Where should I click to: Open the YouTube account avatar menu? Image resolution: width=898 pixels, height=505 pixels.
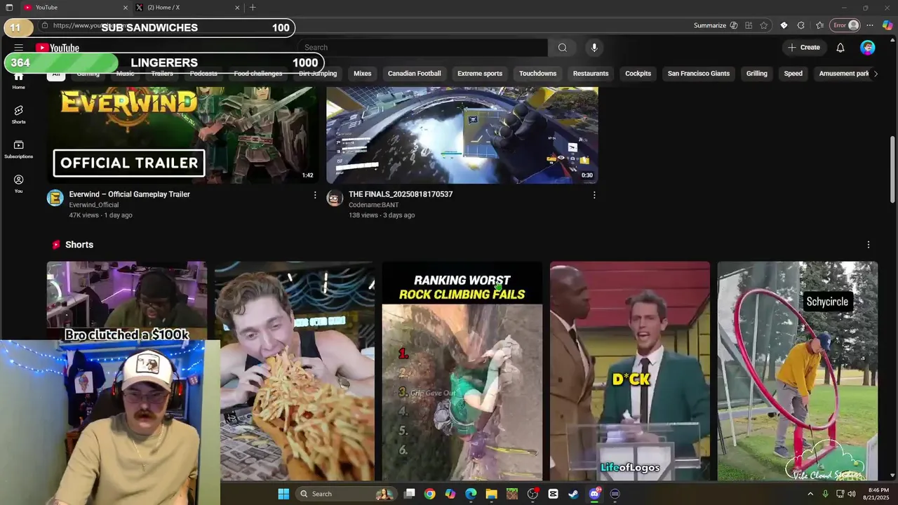tap(868, 48)
